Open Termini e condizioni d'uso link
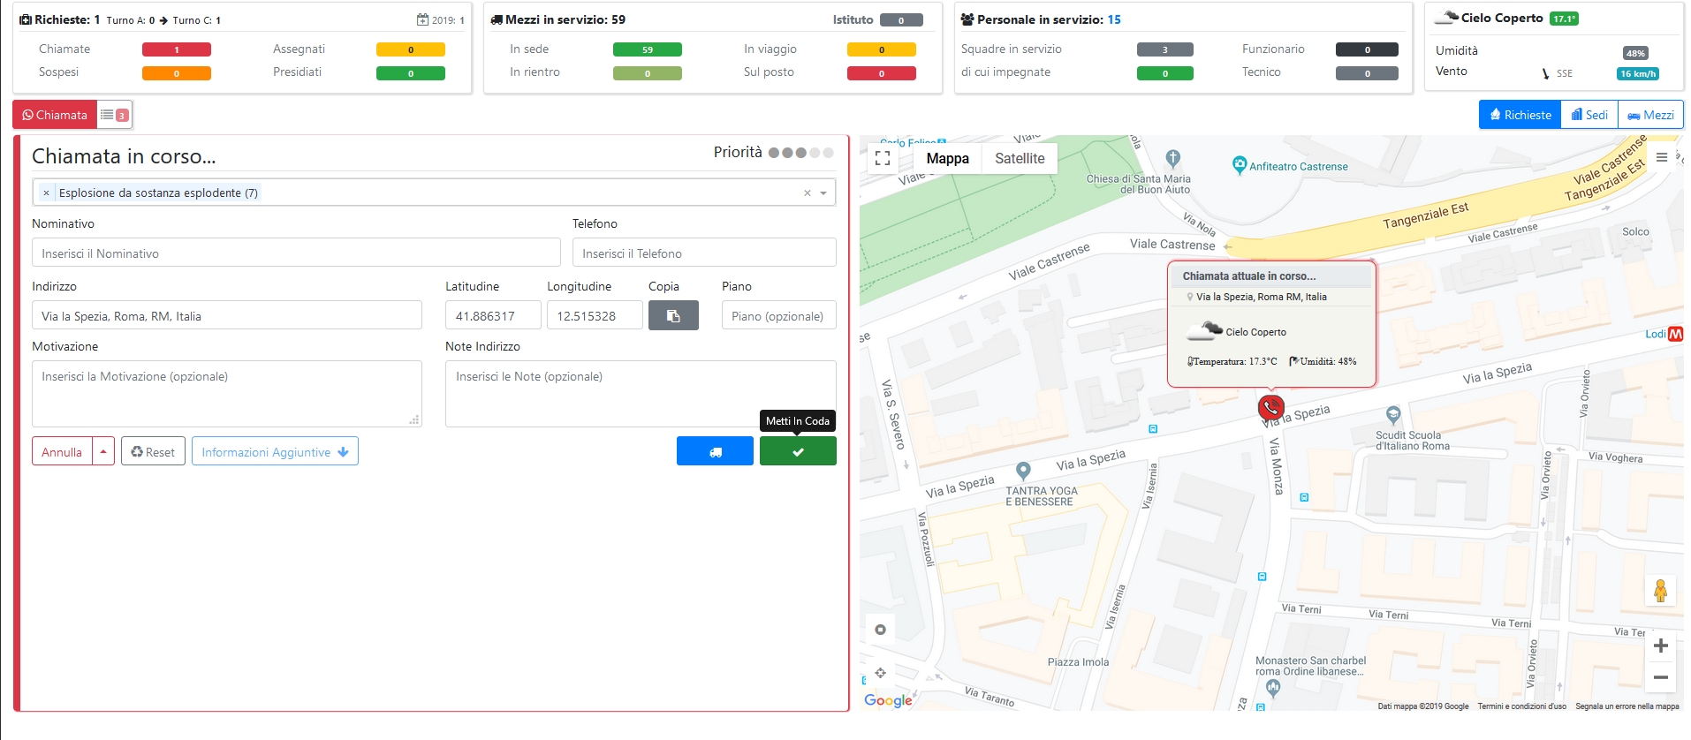This screenshot has width=1691, height=740. tap(1521, 706)
